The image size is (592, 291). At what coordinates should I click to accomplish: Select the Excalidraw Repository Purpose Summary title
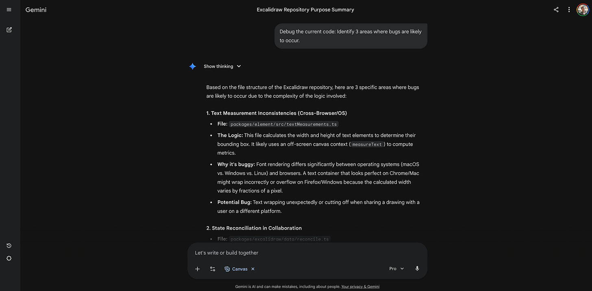click(305, 9)
